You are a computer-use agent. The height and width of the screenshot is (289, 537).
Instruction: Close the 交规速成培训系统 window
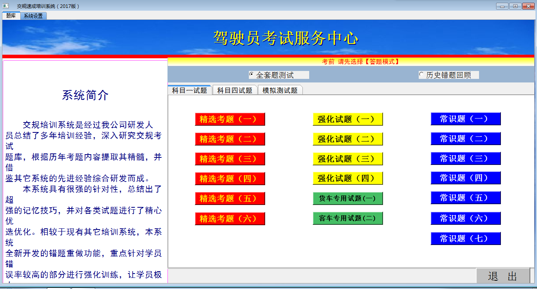coord(528,6)
